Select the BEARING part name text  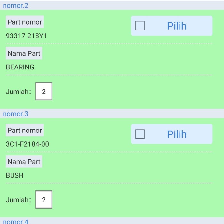pos(20,67)
